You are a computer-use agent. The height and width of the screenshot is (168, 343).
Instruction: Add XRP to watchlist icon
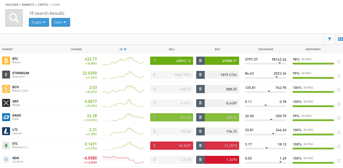point(339,104)
